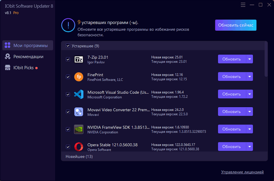
Task: Open dropdown arrow beside Visual Studio Code Обновить
Action: coord(250,94)
